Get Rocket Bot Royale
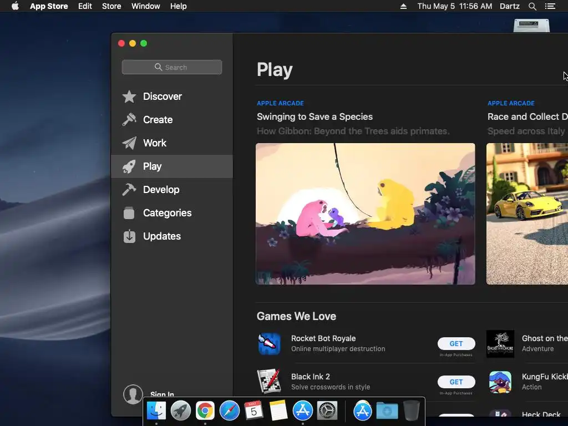Image resolution: width=568 pixels, height=426 pixels. click(x=456, y=343)
